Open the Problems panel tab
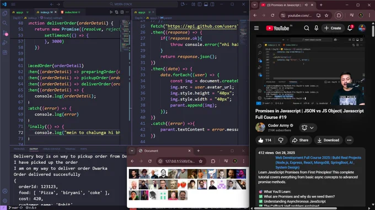 [19, 149]
